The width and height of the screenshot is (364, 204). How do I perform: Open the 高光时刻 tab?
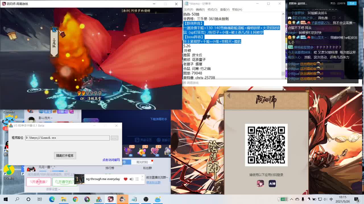[x=142, y=162]
